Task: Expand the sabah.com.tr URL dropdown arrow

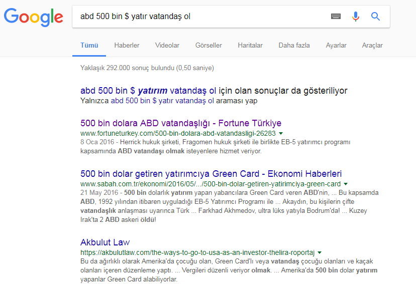Action: tap(346, 184)
